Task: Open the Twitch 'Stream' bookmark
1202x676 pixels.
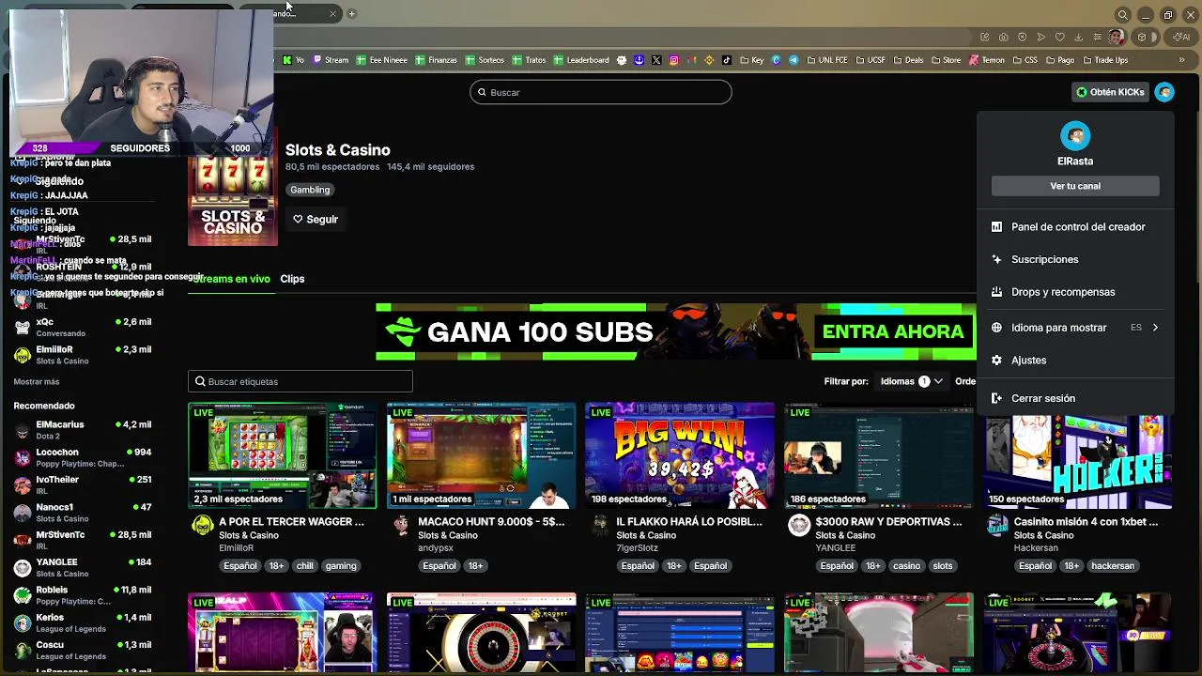Action: pyautogui.click(x=331, y=60)
